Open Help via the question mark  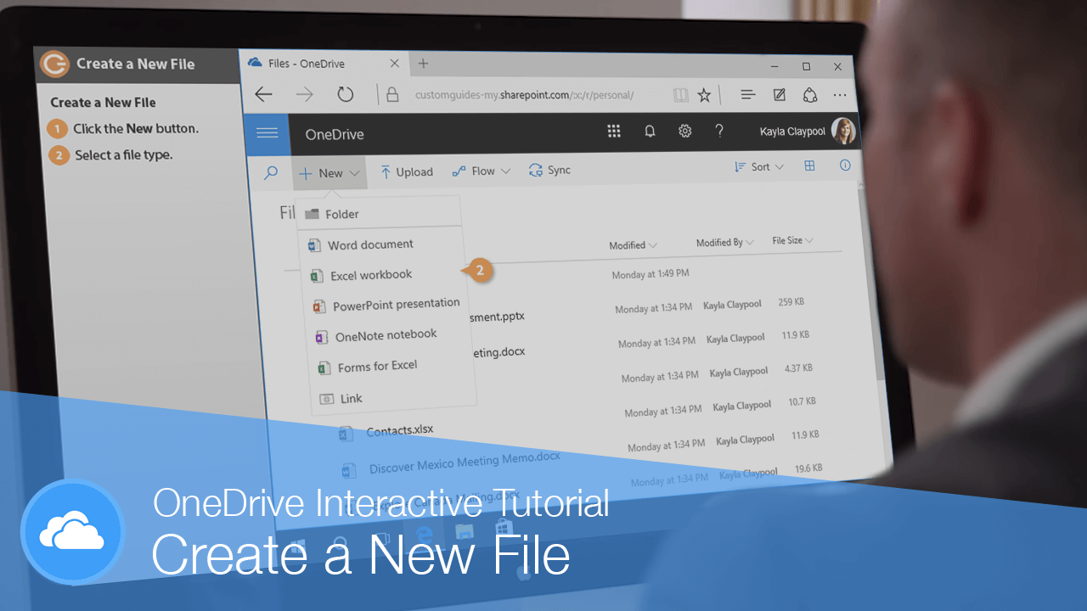(718, 131)
